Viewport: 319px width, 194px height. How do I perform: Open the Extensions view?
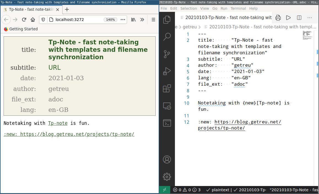coord(167,88)
